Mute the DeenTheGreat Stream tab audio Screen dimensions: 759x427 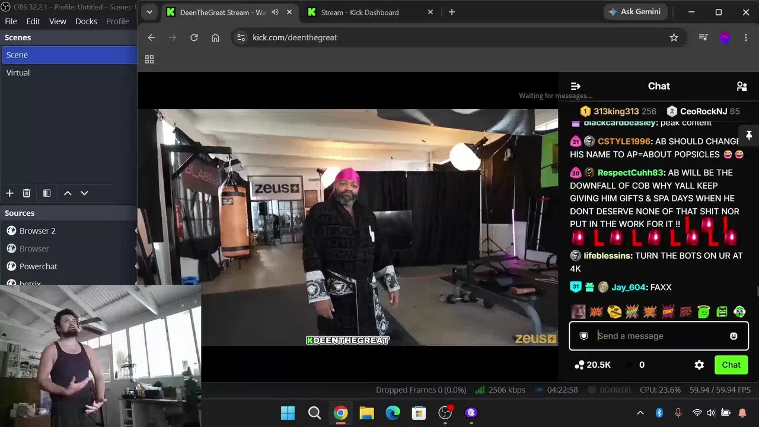click(275, 12)
